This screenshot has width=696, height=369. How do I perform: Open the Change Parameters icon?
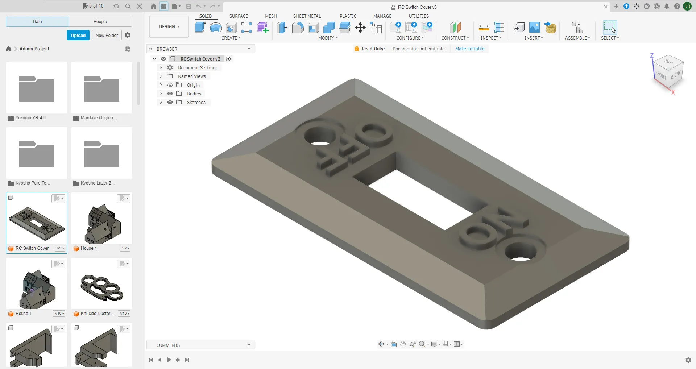click(376, 28)
